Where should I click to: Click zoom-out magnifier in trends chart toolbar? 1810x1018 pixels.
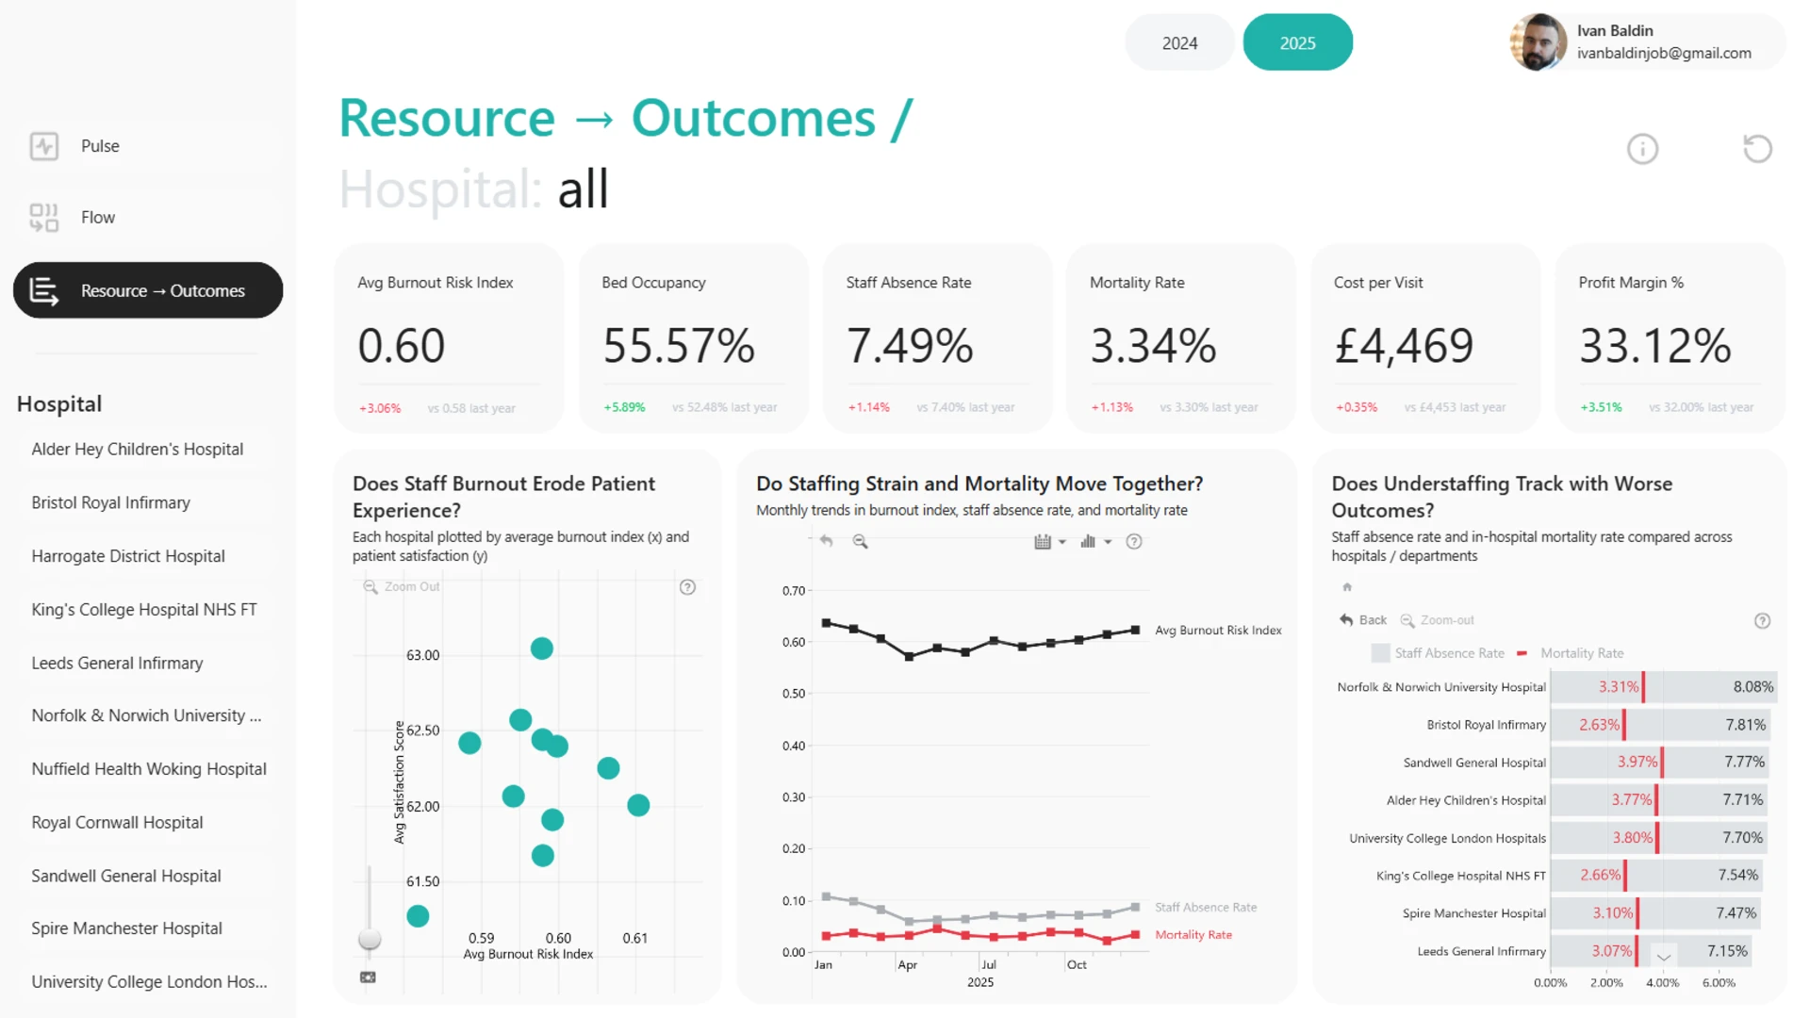tap(860, 541)
